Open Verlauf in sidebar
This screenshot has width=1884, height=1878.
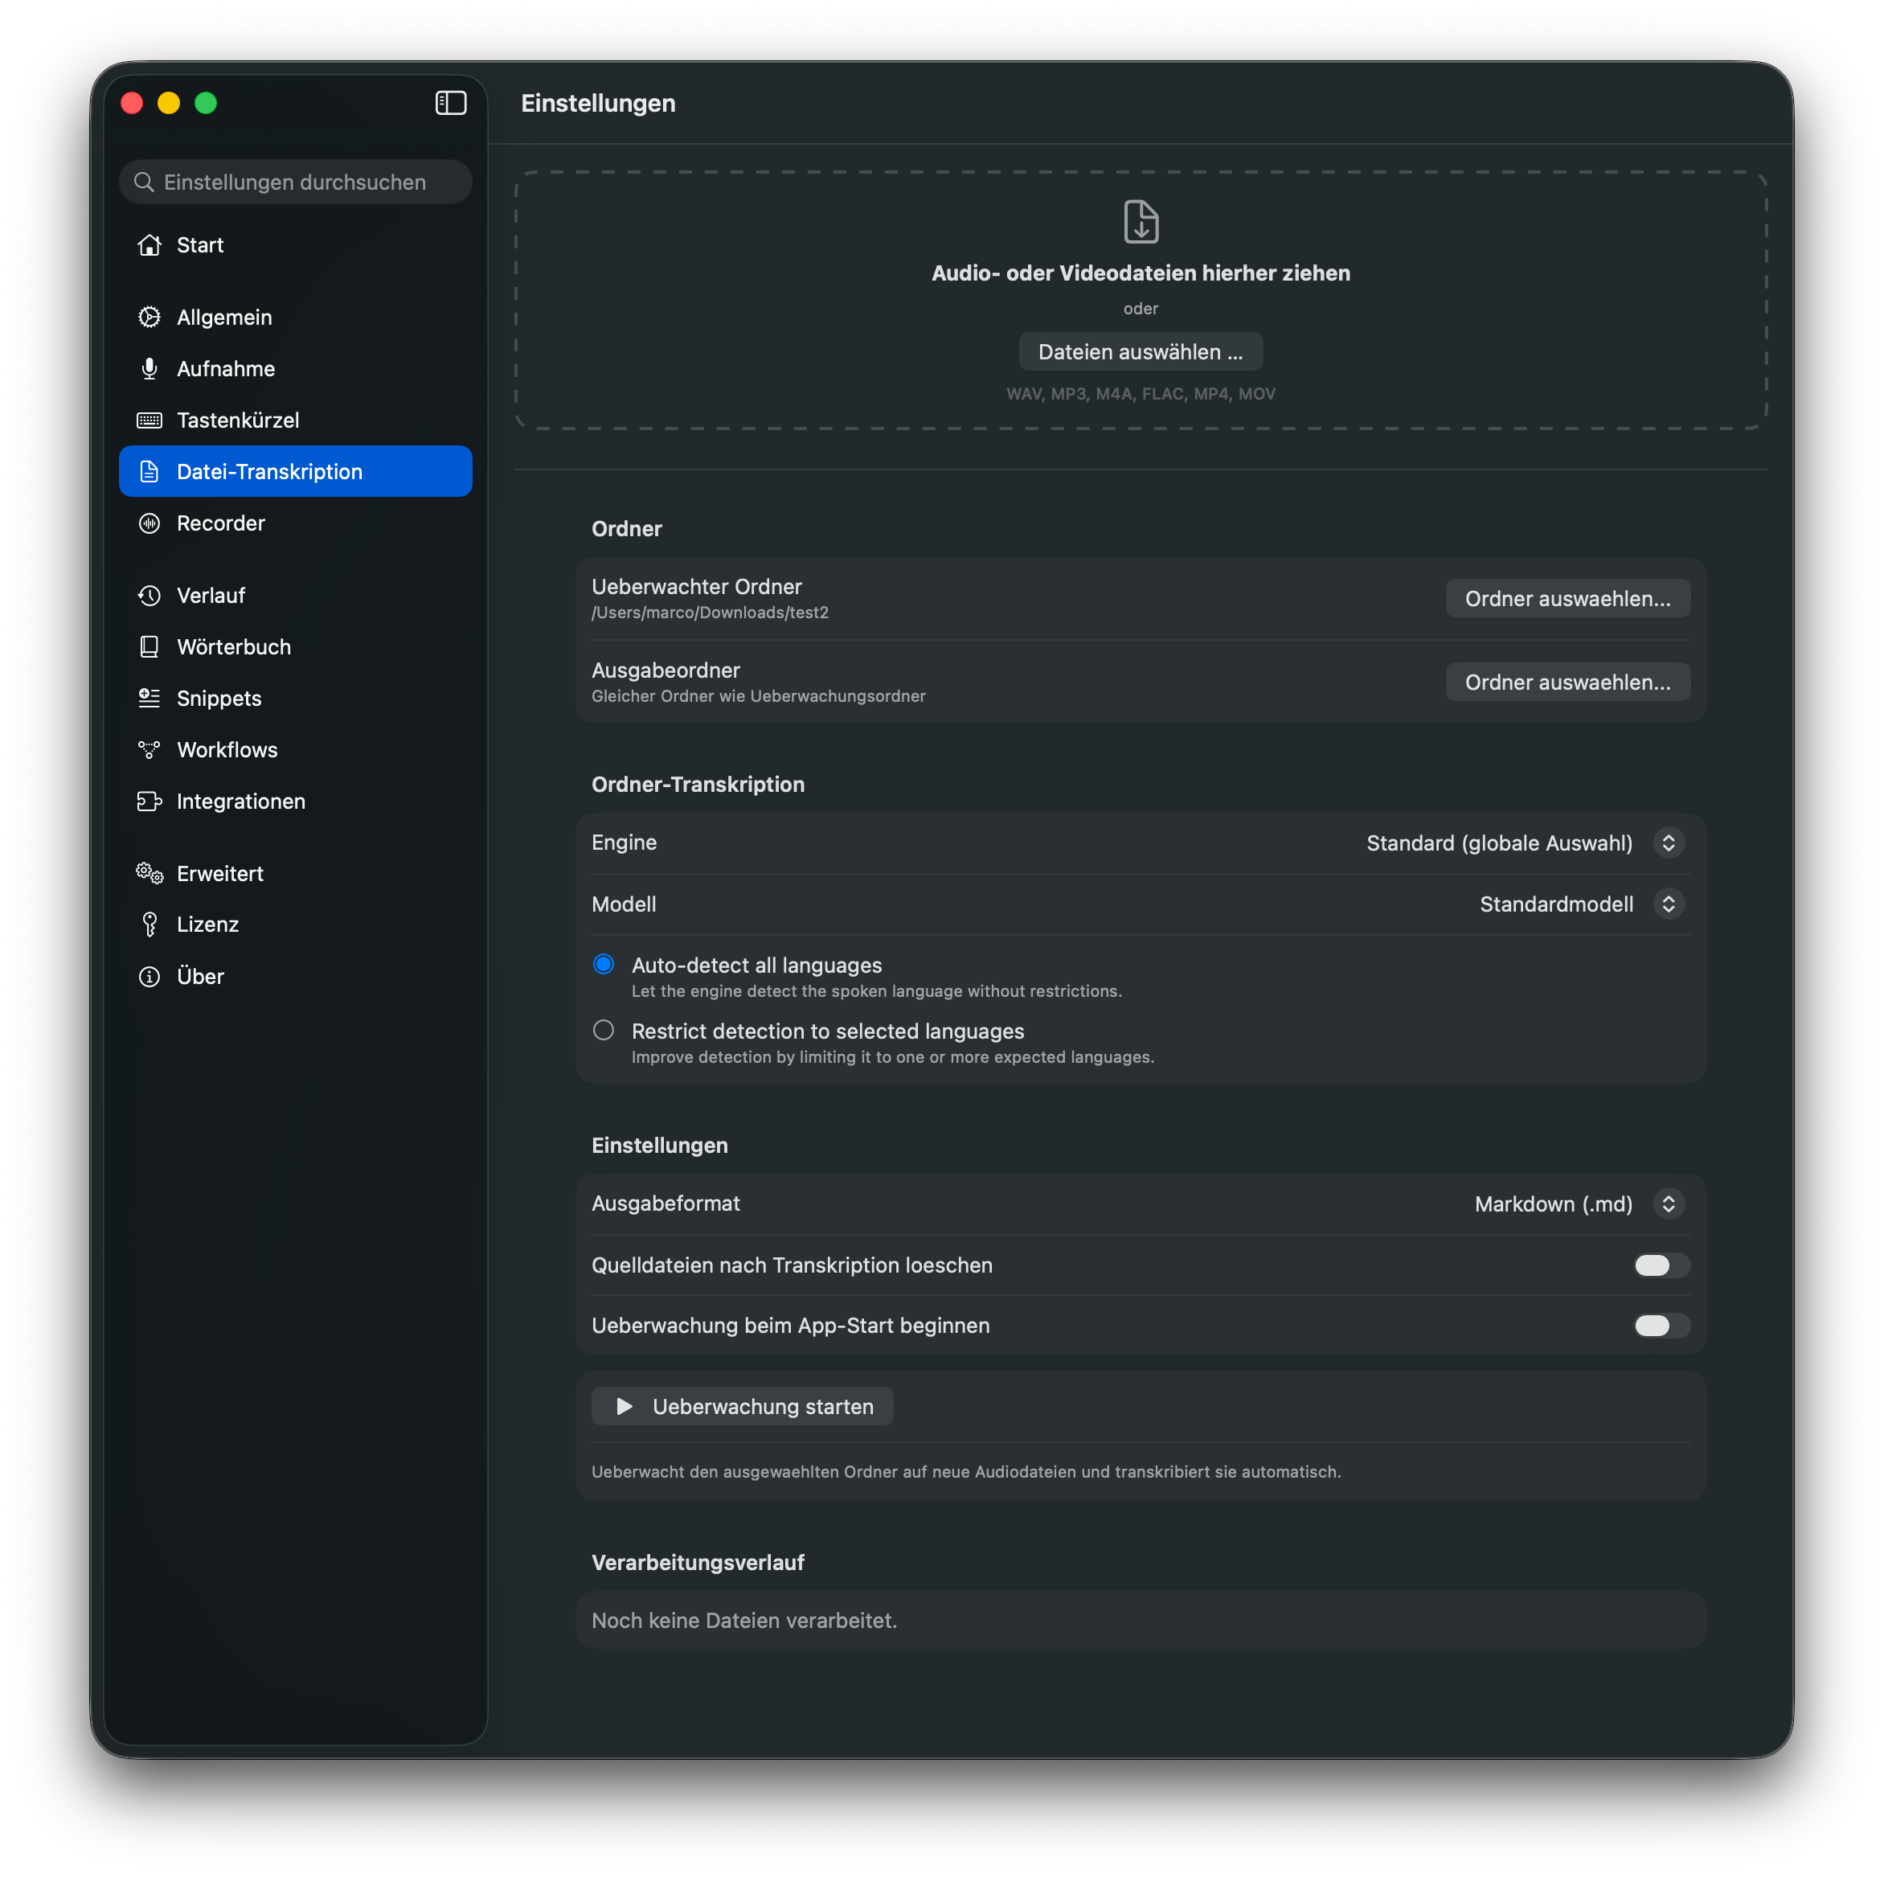tap(296, 596)
